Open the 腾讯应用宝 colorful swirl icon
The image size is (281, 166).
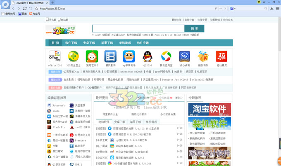tap(166, 56)
